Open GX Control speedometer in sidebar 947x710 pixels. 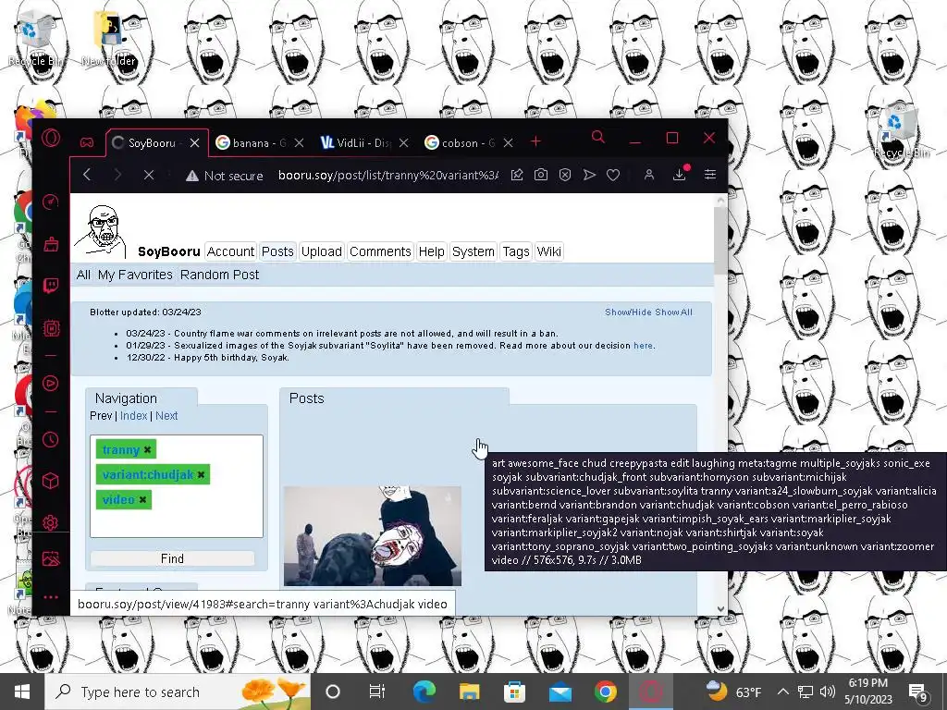[51, 202]
